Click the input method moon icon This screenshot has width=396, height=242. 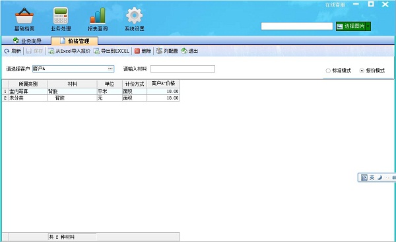point(379,177)
